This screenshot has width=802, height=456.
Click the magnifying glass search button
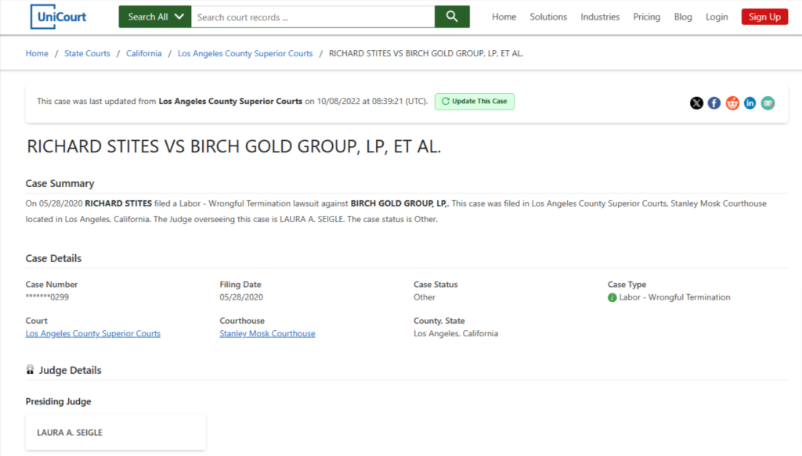452,17
